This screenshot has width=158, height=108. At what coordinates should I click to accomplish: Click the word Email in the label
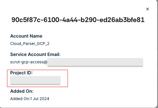tap(54, 54)
